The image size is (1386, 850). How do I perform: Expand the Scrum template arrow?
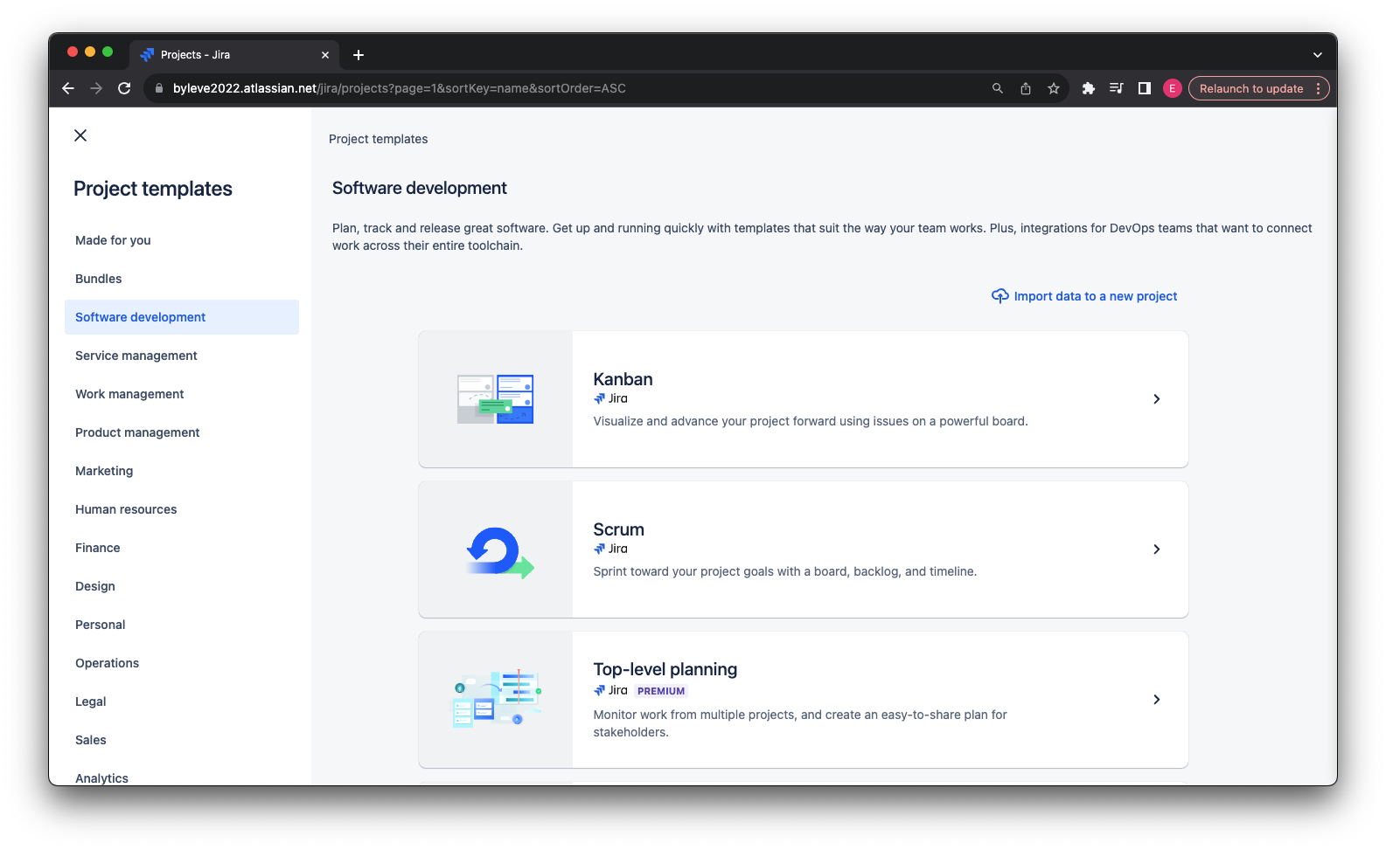1156,549
